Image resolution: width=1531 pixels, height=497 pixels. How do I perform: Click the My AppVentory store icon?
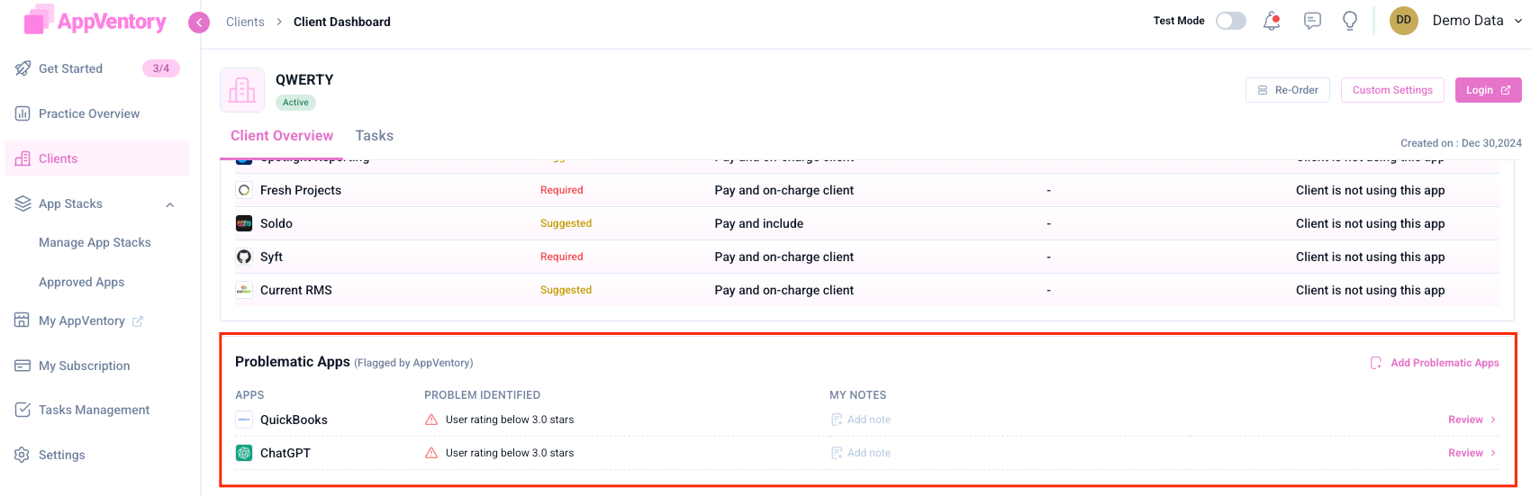click(23, 321)
